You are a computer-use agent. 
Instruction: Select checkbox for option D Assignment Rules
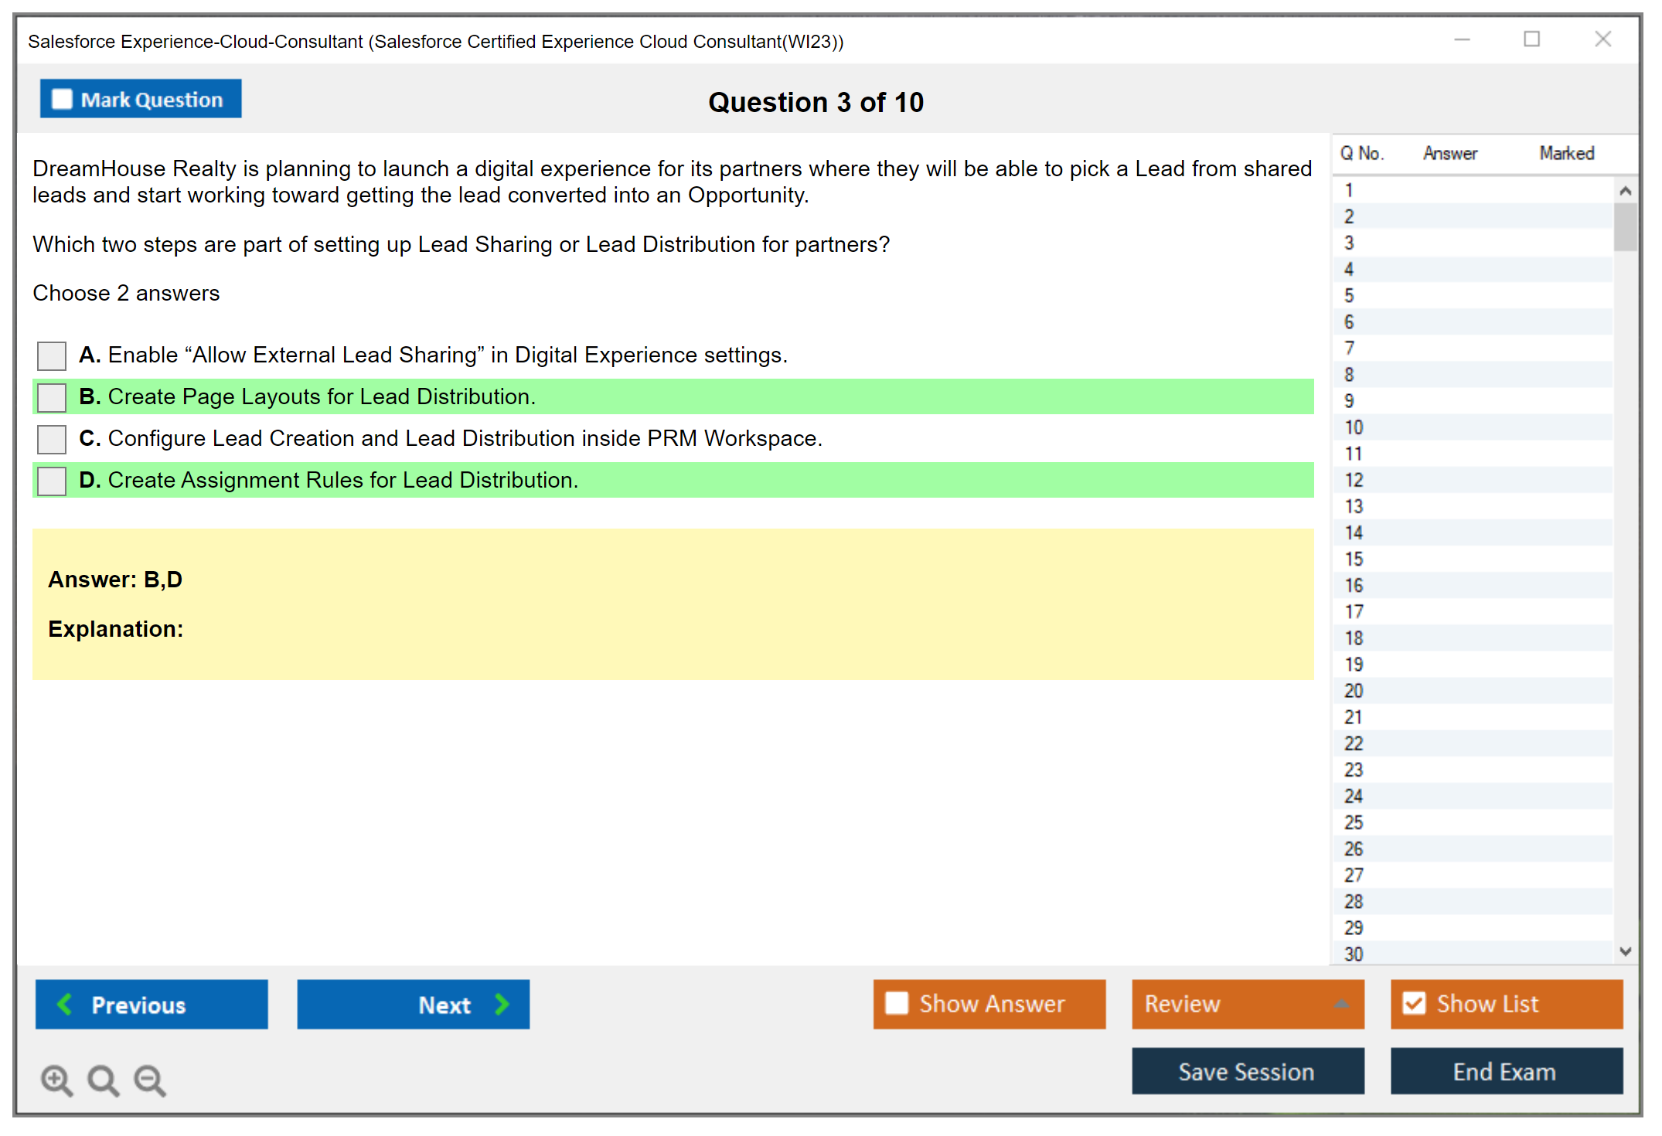[x=52, y=481]
